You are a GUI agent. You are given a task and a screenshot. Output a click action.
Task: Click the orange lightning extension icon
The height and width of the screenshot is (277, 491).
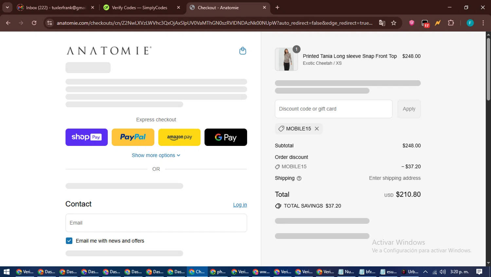(438, 23)
